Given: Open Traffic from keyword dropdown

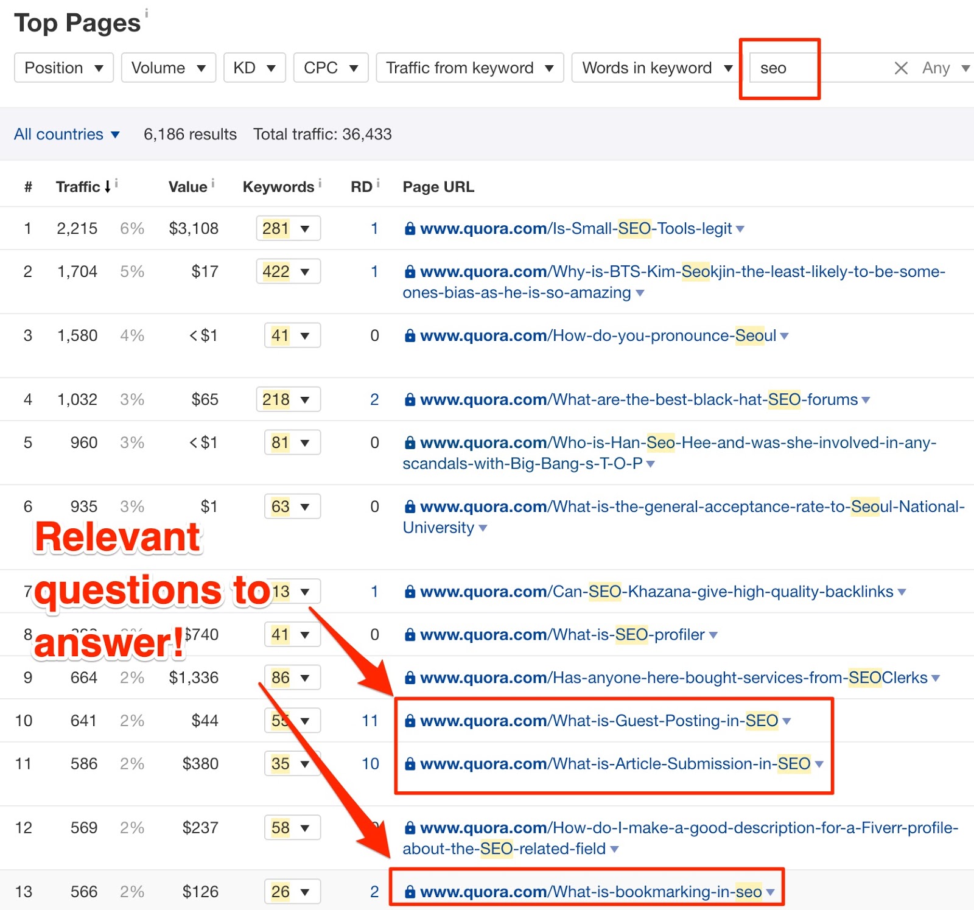Looking at the screenshot, I should point(470,68).
